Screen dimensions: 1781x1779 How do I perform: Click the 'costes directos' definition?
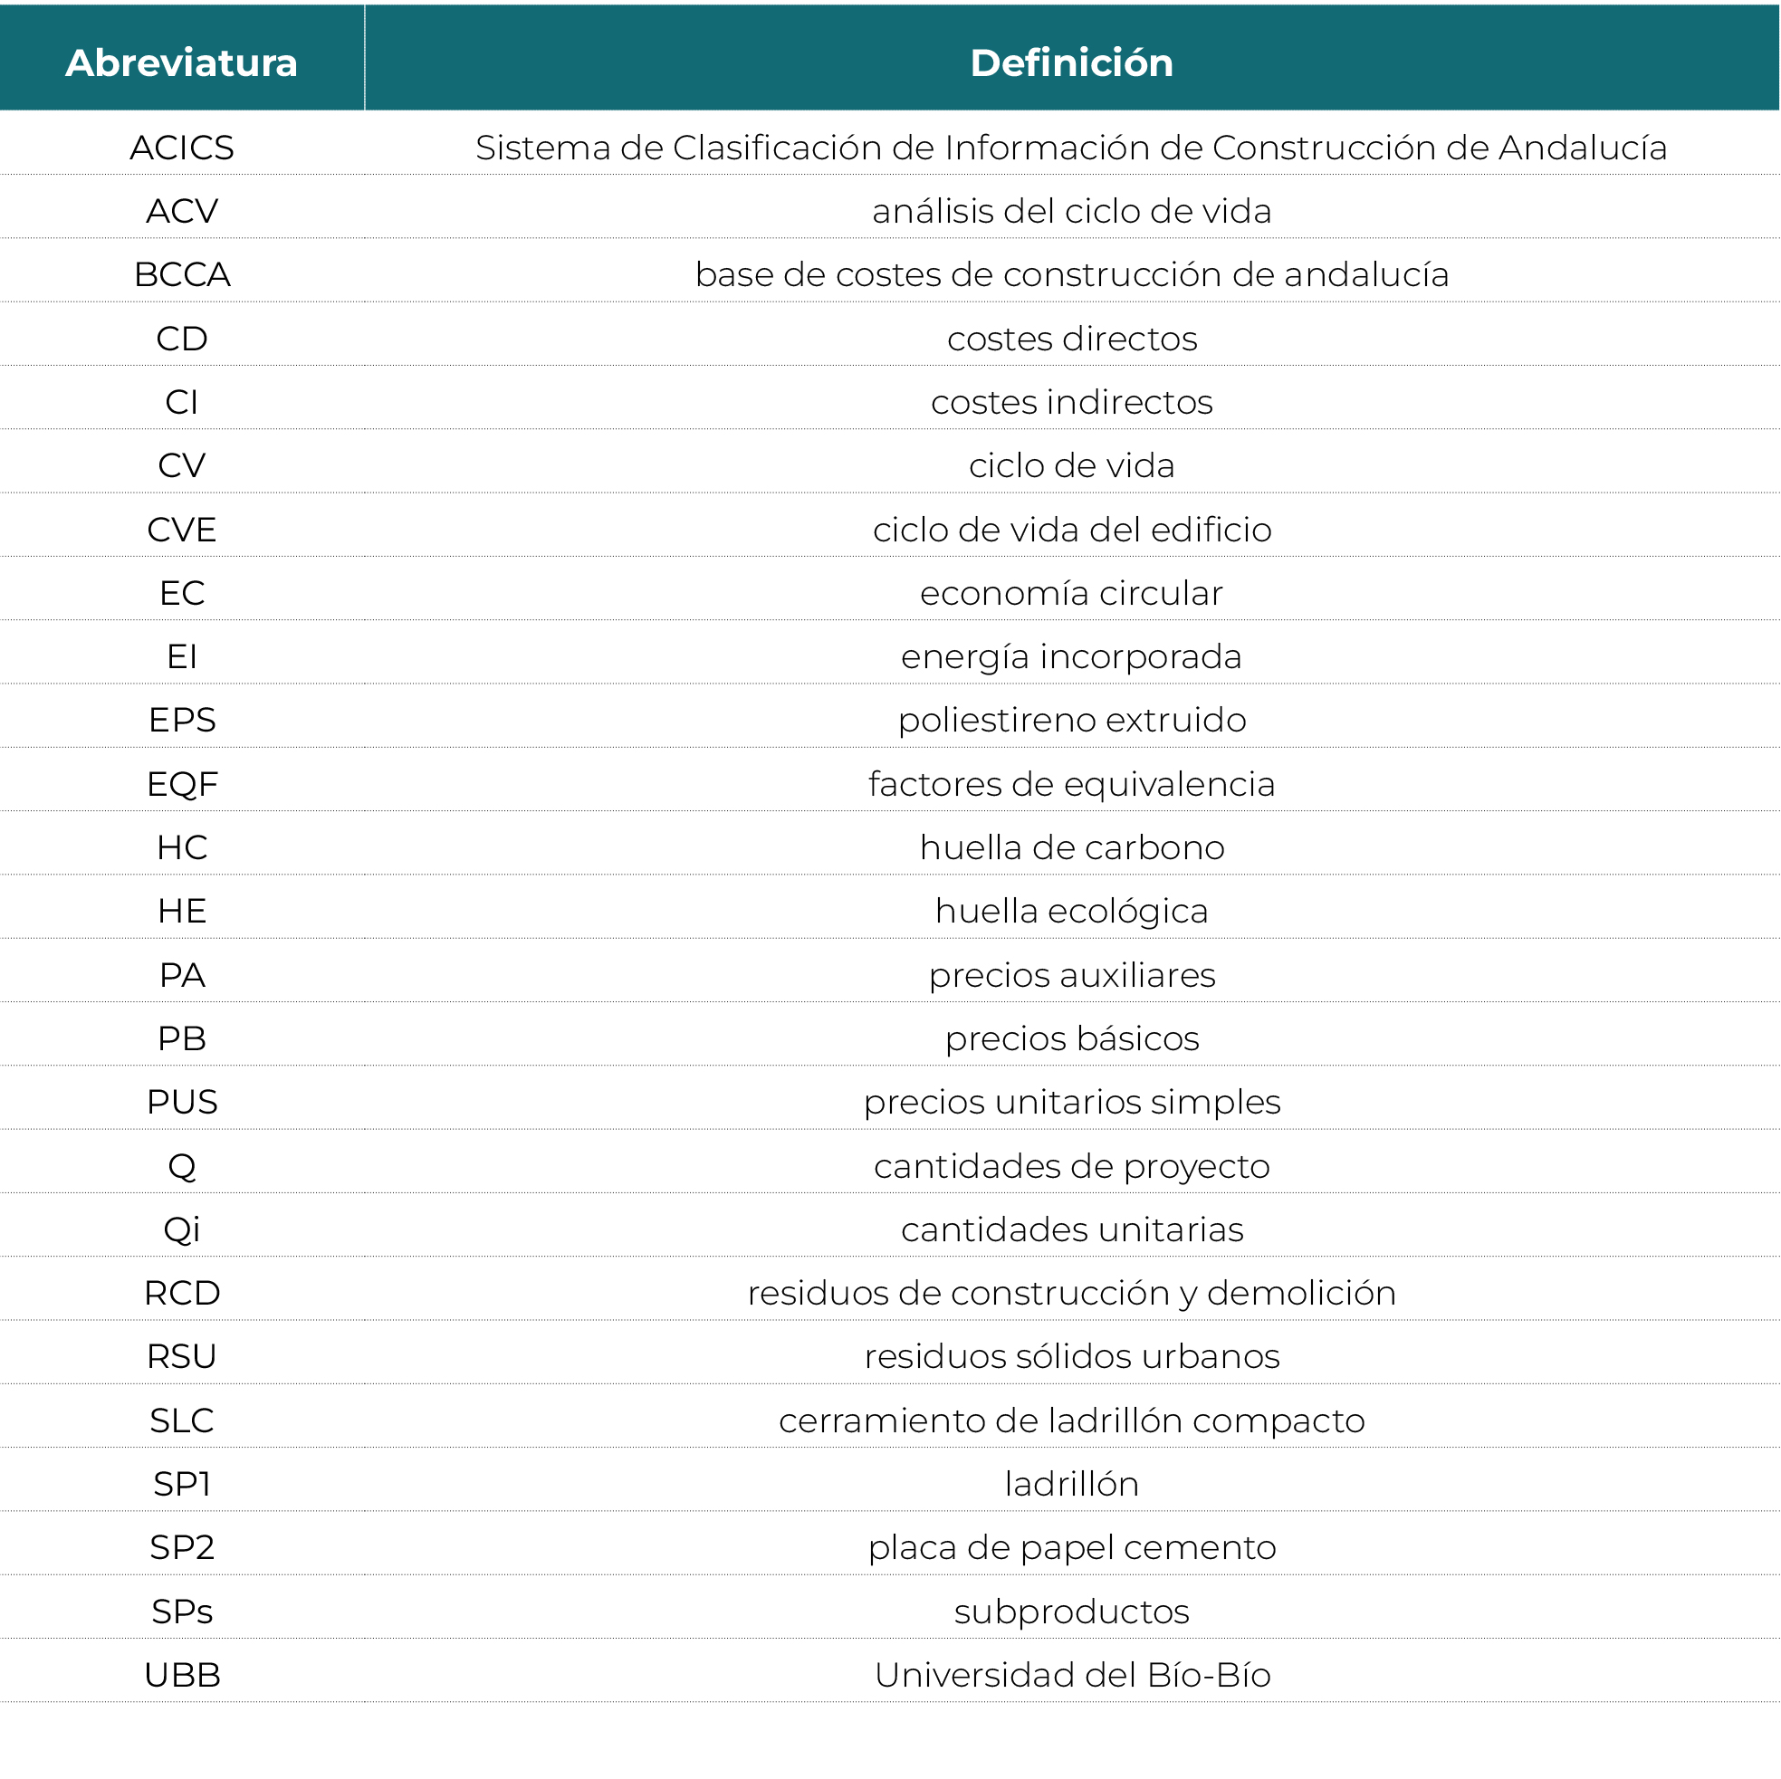[1071, 339]
